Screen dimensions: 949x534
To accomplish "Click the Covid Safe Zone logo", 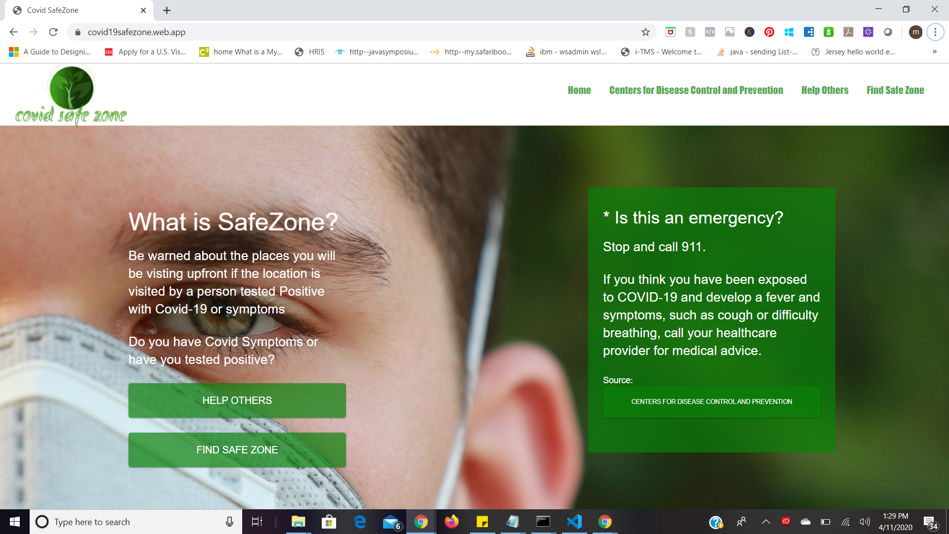I will tap(71, 95).
